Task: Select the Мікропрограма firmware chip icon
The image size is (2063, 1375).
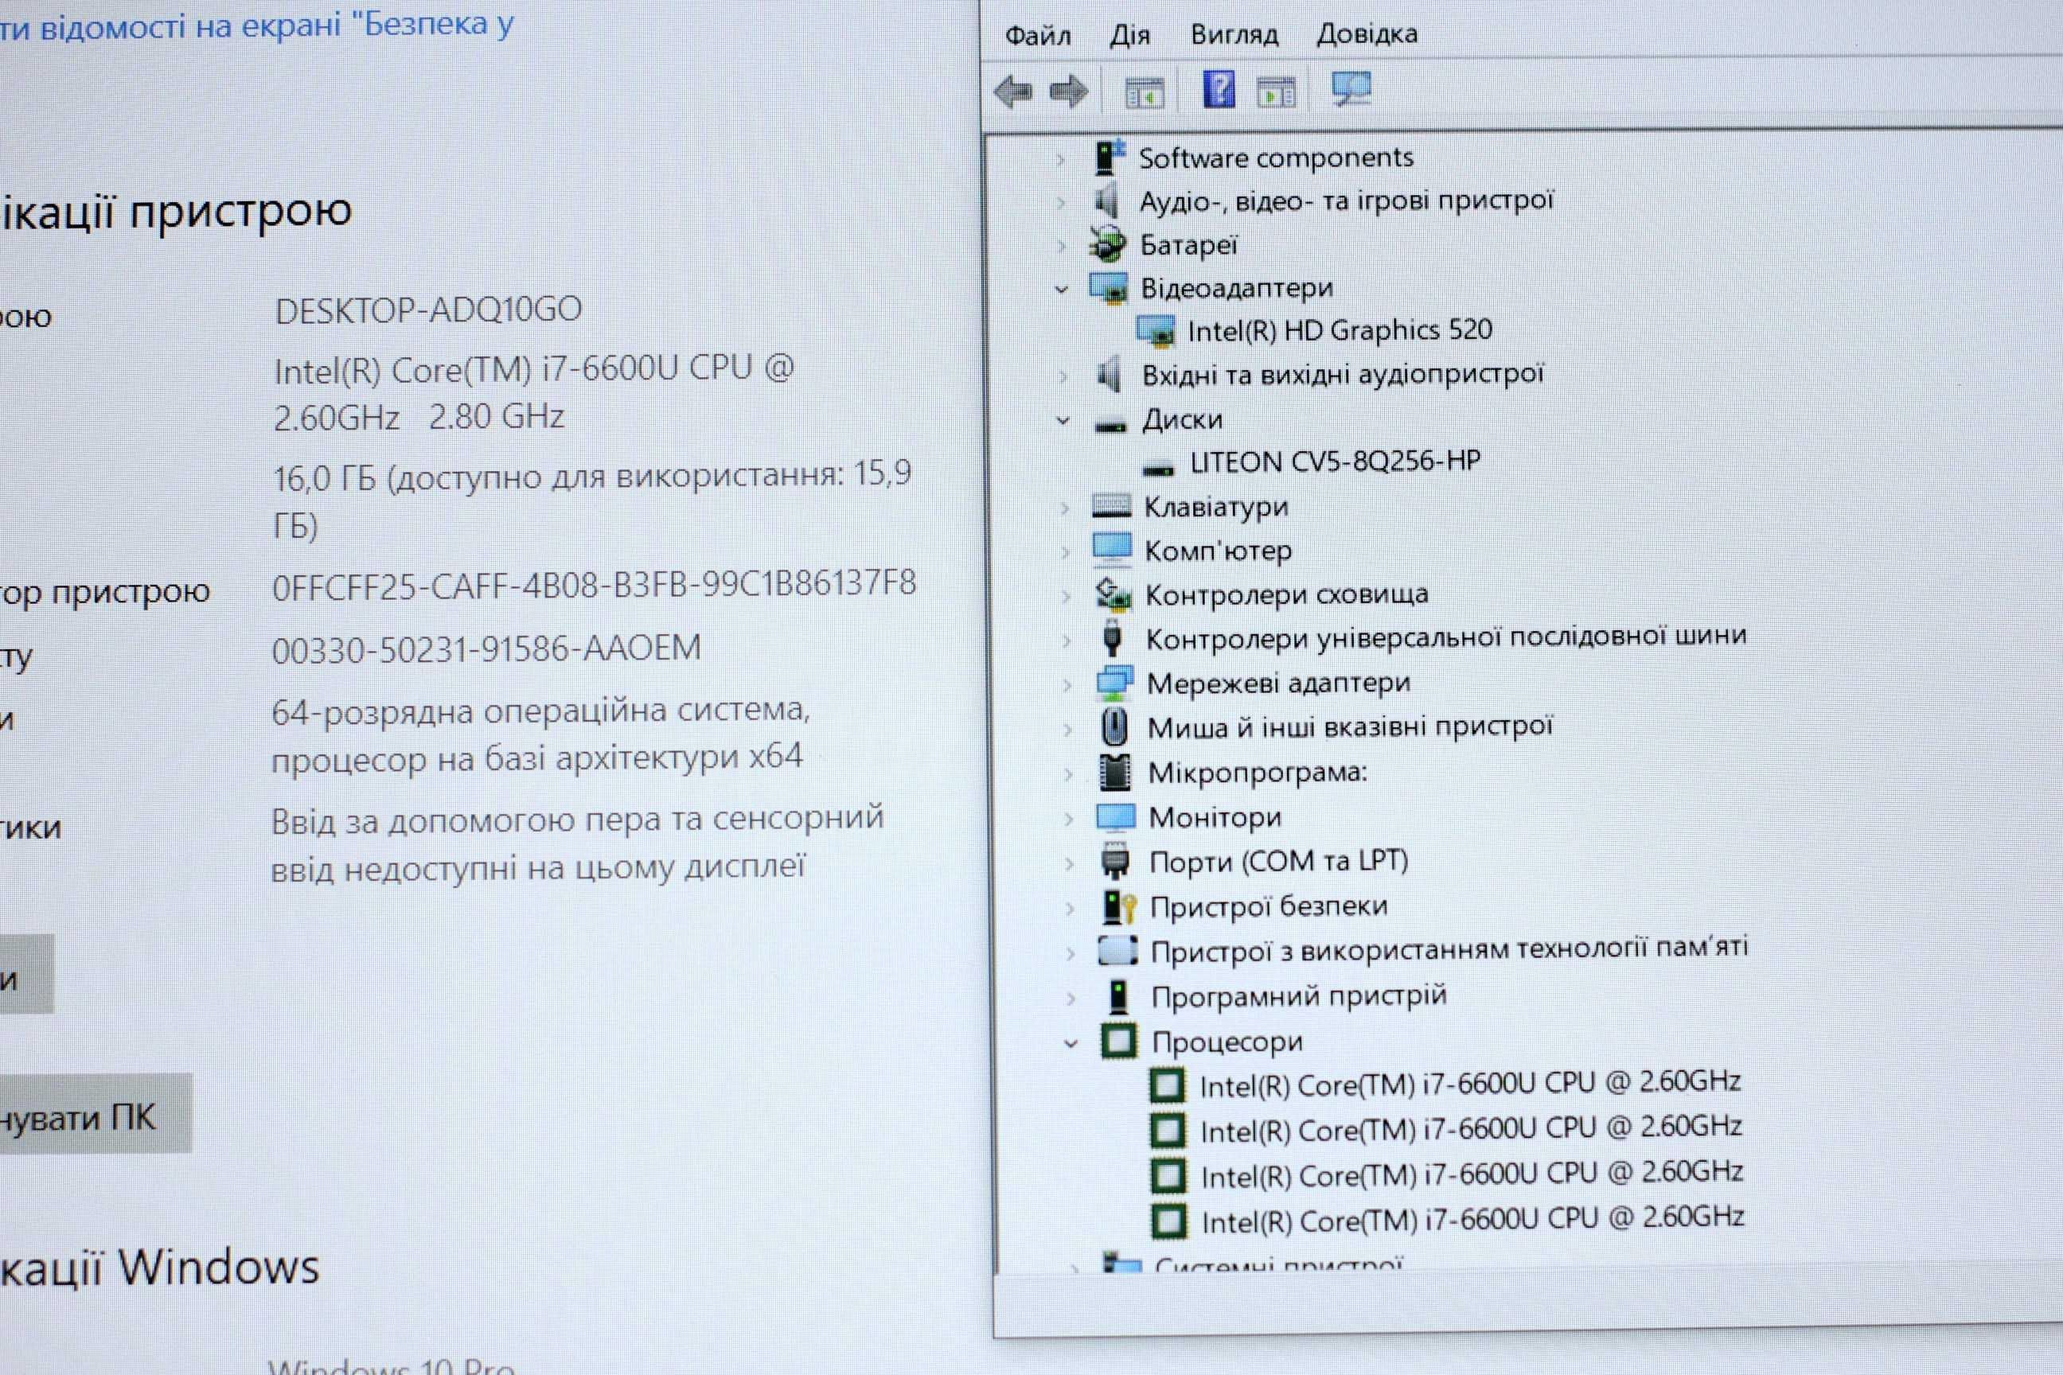Action: click(x=1115, y=772)
